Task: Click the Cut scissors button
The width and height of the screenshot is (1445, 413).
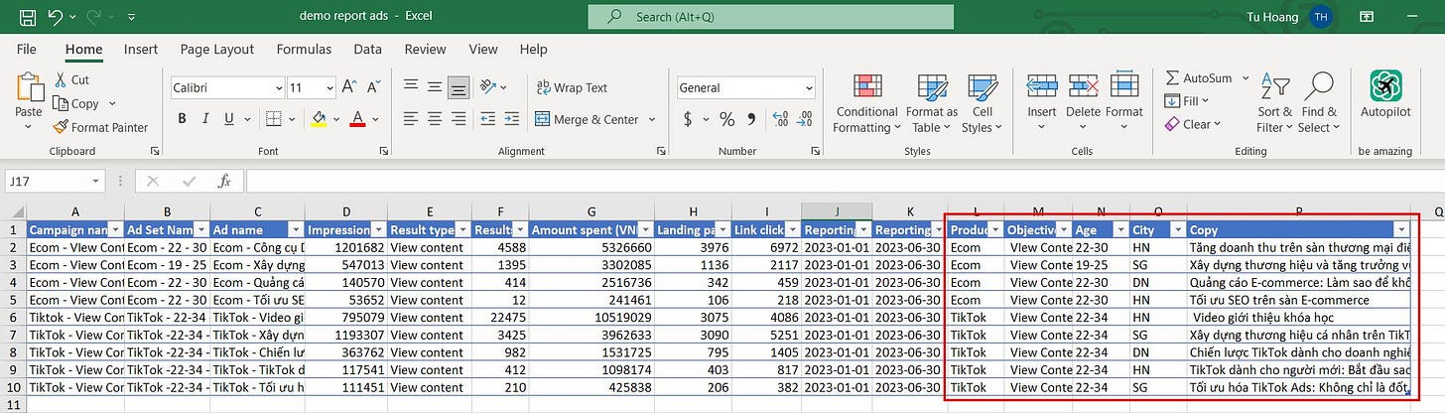Action: [x=72, y=79]
